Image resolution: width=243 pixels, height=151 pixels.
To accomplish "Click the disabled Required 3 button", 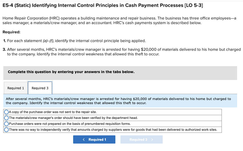I will point(141,139).
